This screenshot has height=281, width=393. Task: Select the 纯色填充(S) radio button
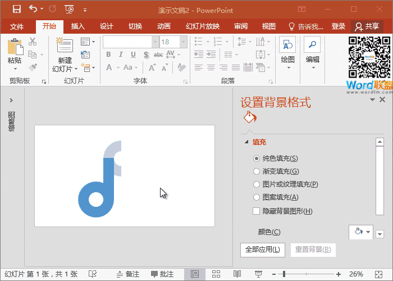click(257, 158)
